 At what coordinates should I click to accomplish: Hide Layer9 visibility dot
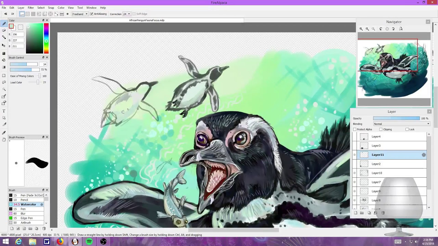pyautogui.click(x=355, y=191)
